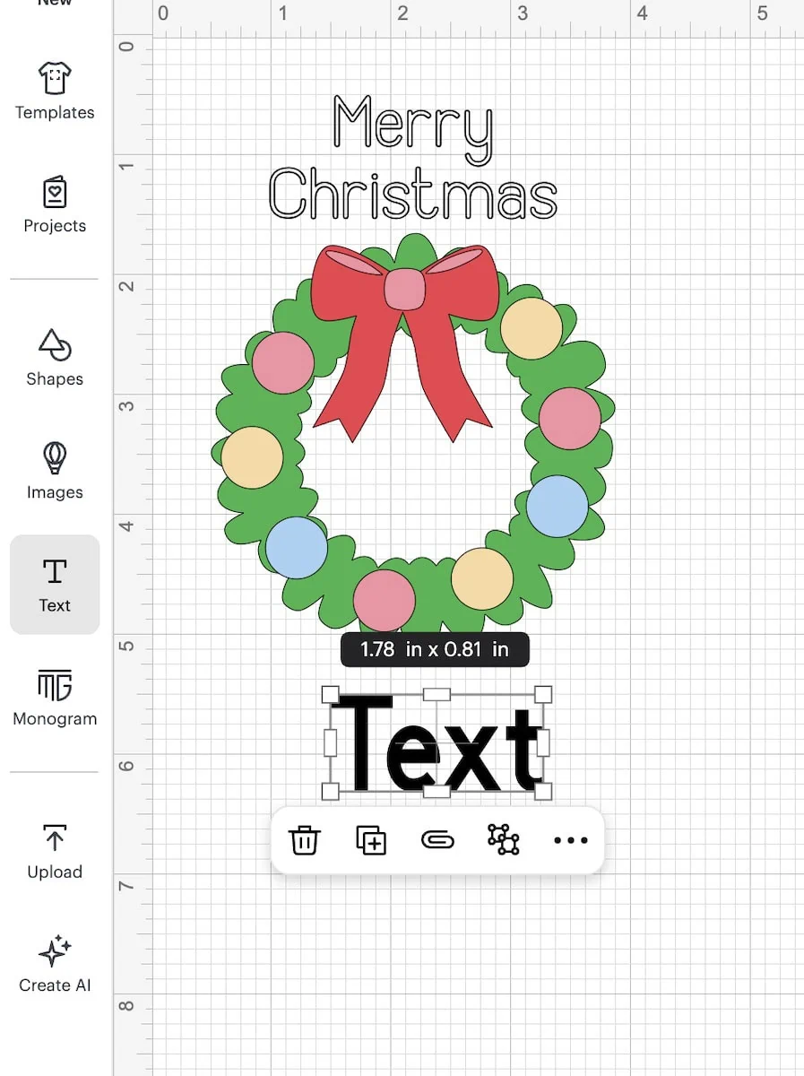Open the Templates panel
This screenshot has width=804, height=1076.
click(x=55, y=91)
